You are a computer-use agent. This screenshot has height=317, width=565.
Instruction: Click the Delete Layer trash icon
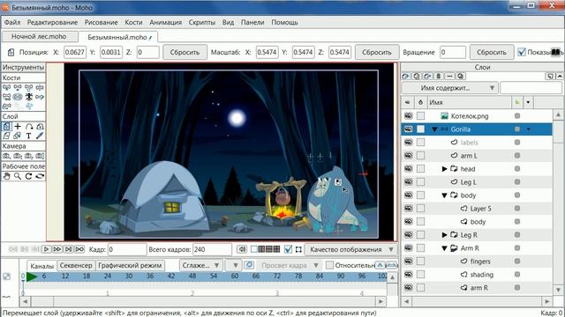click(x=439, y=77)
